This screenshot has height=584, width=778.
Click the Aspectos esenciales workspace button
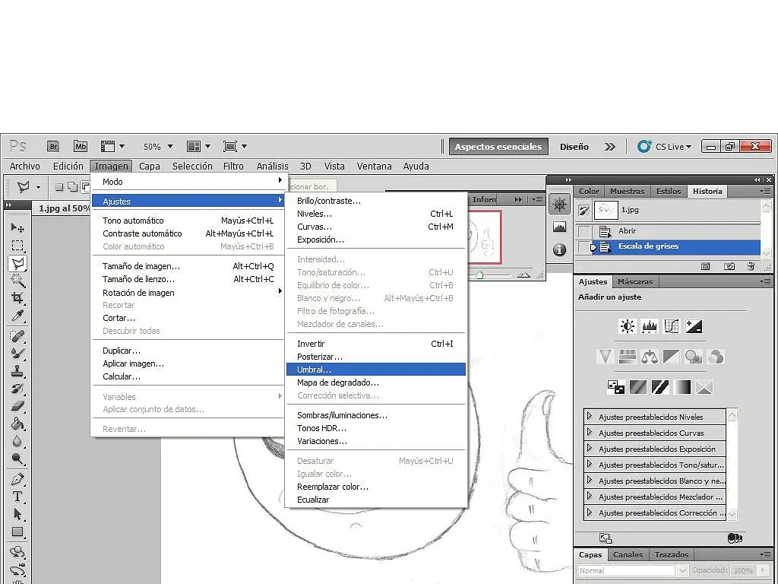click(x=498, y=147)
